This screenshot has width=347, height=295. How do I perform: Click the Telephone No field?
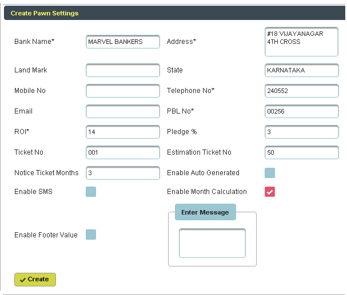(301, 91)
